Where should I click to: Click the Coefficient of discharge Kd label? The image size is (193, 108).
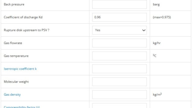click(x=23, y=17)
